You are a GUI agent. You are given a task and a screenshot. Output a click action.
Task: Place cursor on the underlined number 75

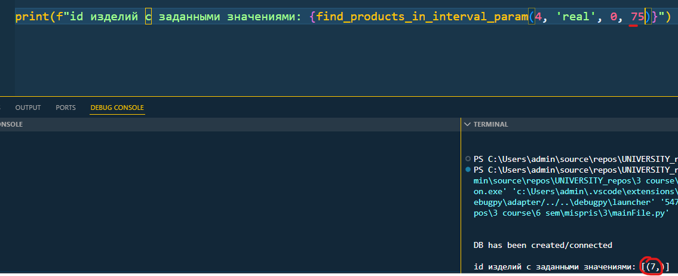[x=637, y=17]
